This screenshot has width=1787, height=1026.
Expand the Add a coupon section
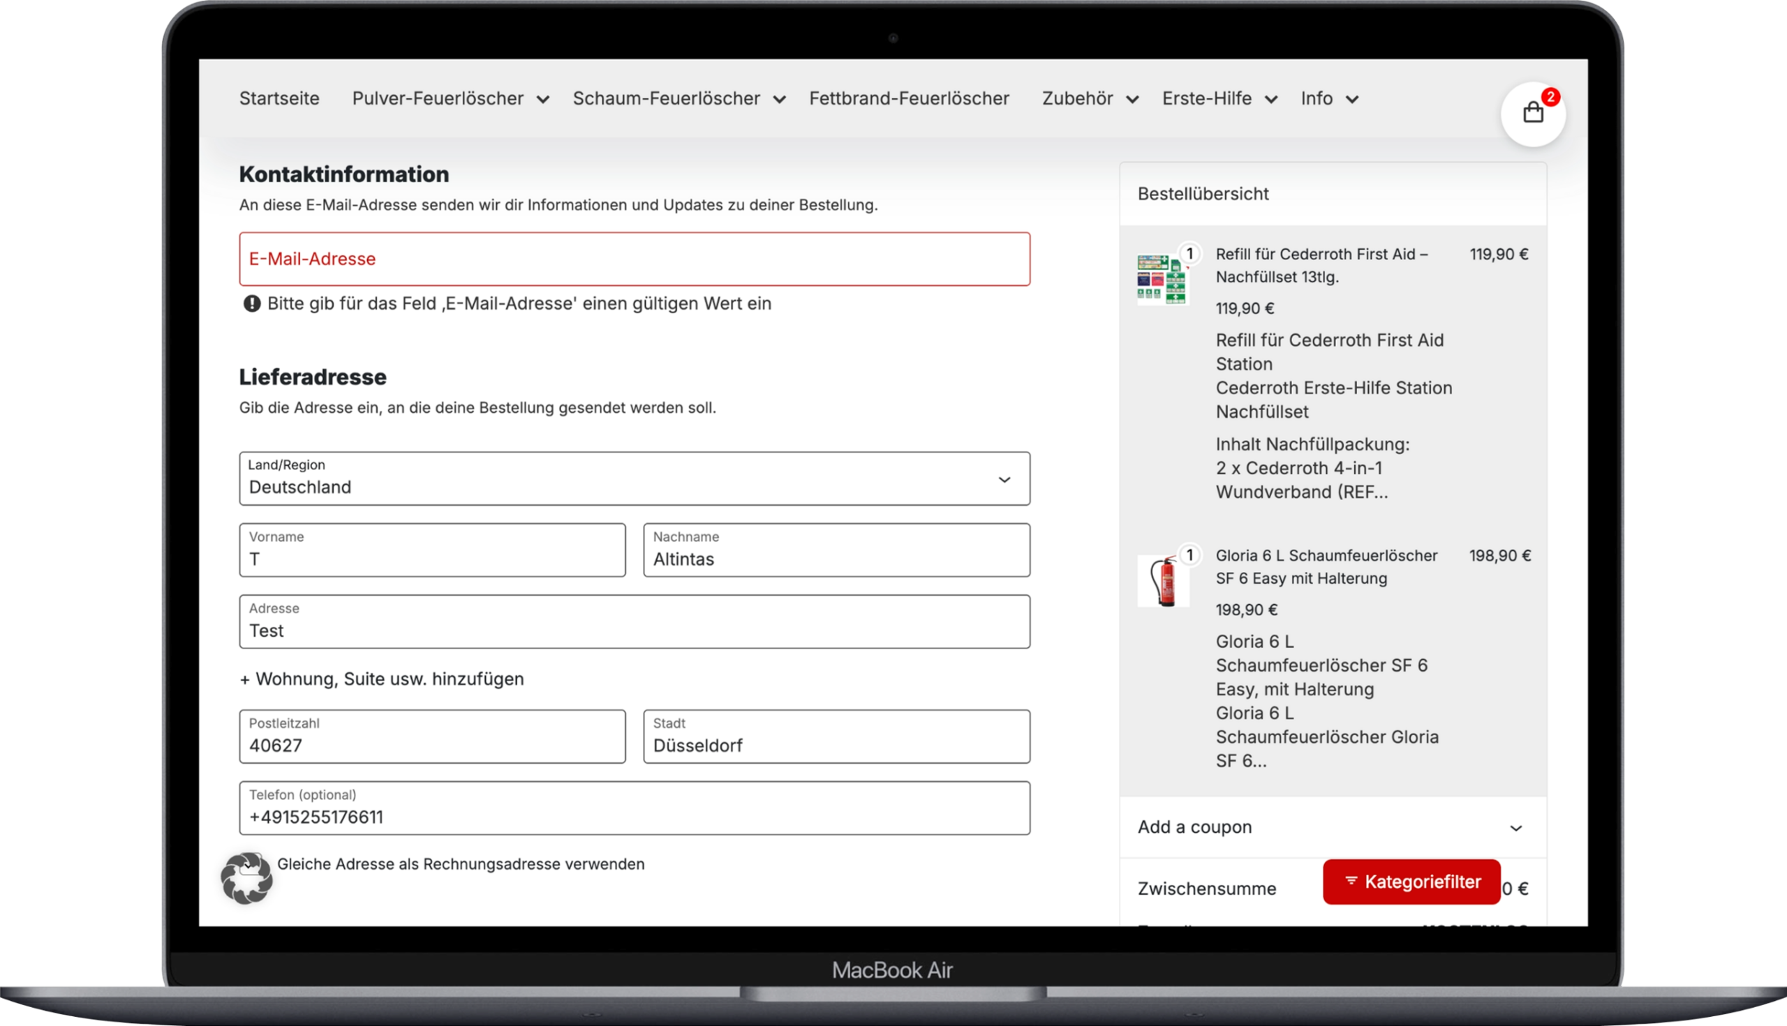pyautogui.click(x=1332, y=827)
